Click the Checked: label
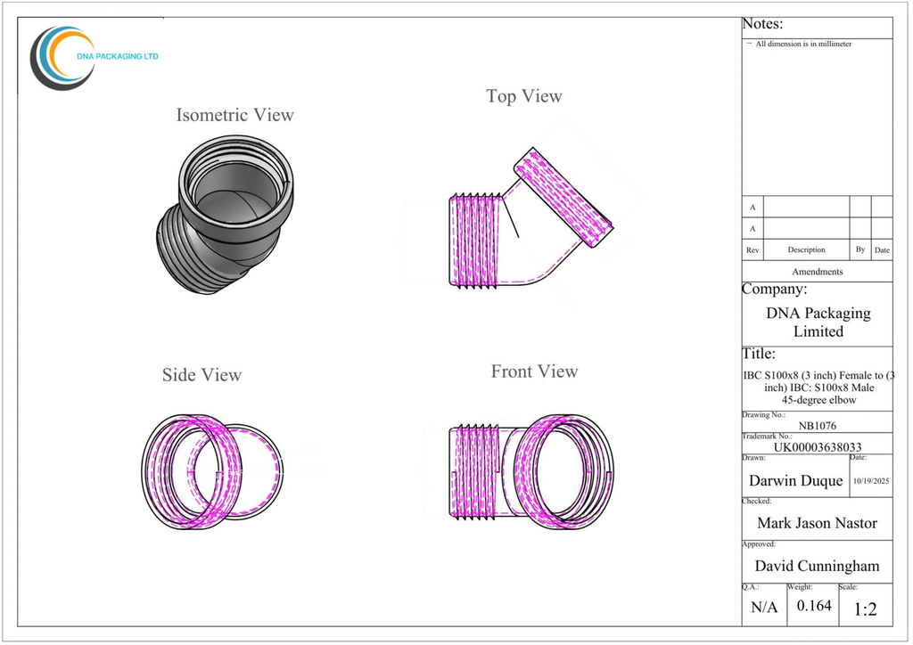Screen dimensions: 913x645 point(756,501)
